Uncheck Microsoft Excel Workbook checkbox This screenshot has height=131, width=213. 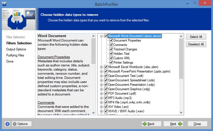[106, 67]
